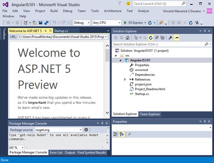Screen dimensions: 214x163
Task: Click the Save toolbar icon
Action: point(40,23)
